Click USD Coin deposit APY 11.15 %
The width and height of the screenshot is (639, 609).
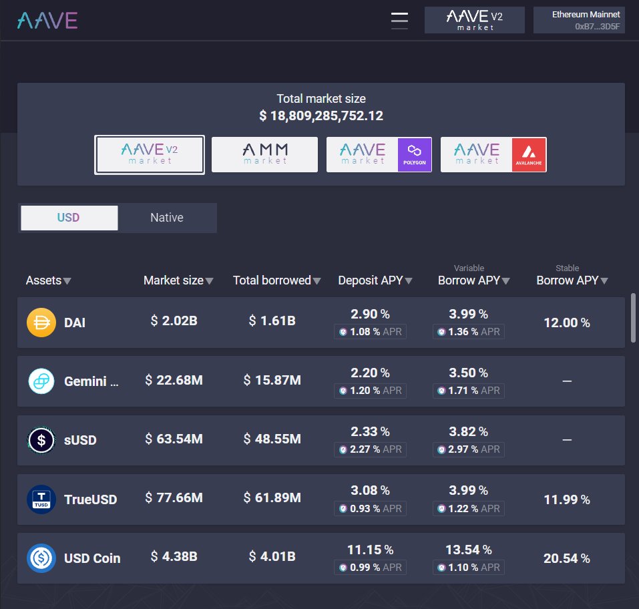pyautogui.click(x=370, y=550)
